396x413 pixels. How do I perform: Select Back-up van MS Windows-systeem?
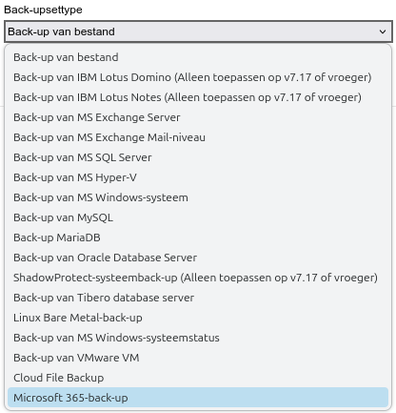tap(198, 197)
